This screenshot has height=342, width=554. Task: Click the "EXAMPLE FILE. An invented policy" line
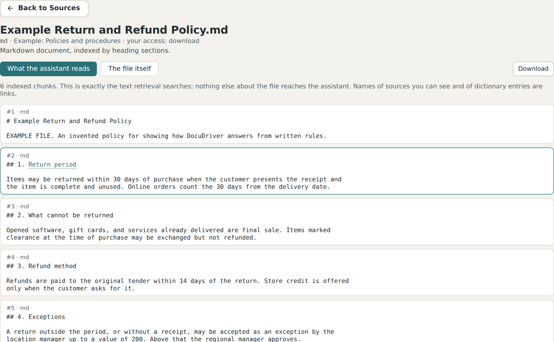tap(166, 136)
